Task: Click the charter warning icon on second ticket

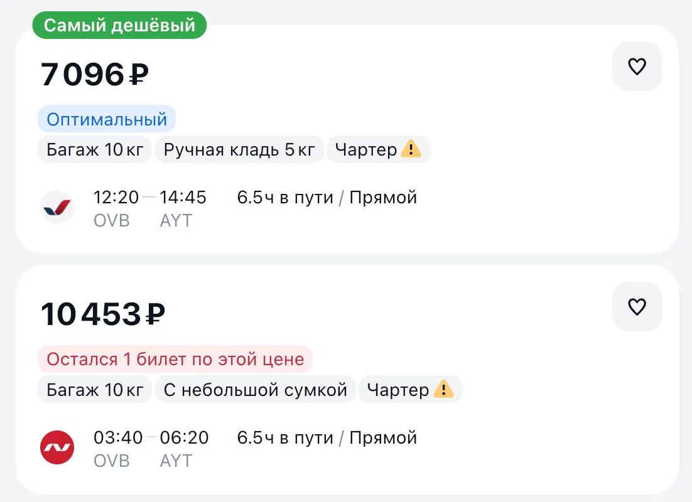Action: pos(443,389)
